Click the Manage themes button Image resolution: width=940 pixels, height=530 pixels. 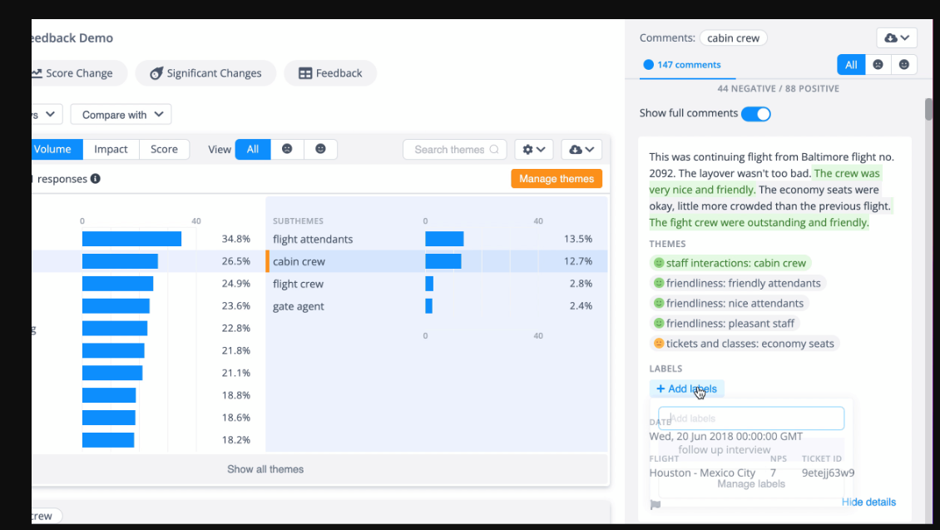(x=557, y=179)
